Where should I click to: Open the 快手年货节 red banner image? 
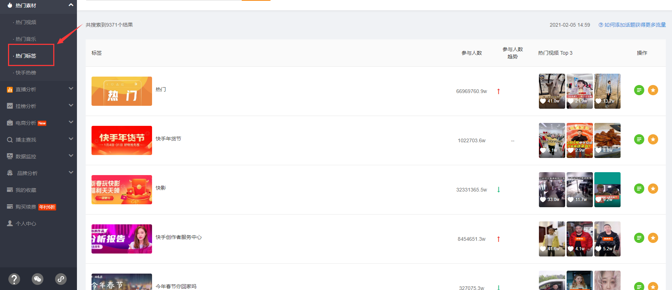[122, 140]
